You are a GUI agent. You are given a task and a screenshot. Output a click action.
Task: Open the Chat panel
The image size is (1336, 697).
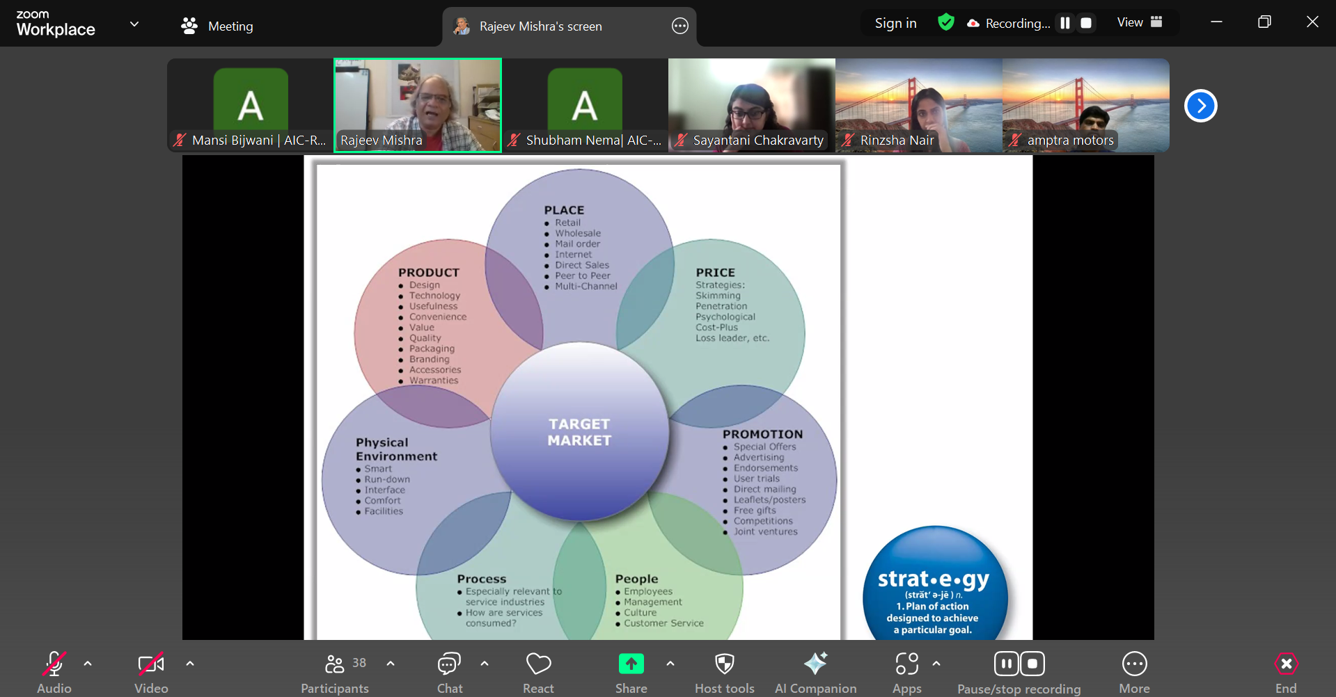pos(449,665)
